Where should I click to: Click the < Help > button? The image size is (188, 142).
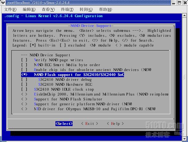[x=115, y=124]
